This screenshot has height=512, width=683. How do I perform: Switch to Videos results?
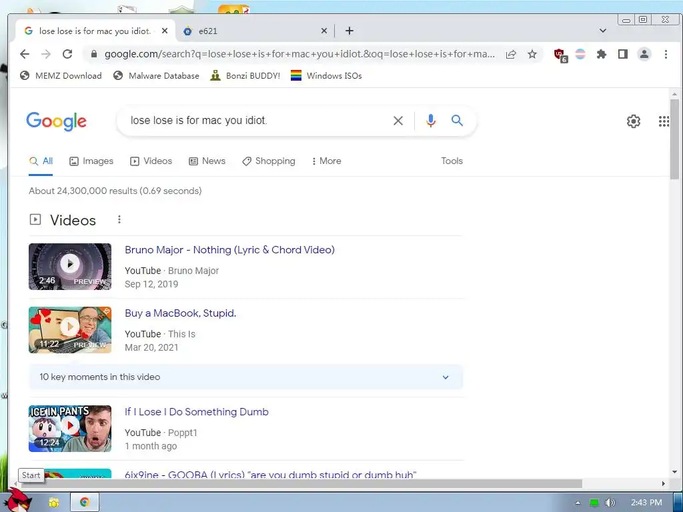(151, 161)
